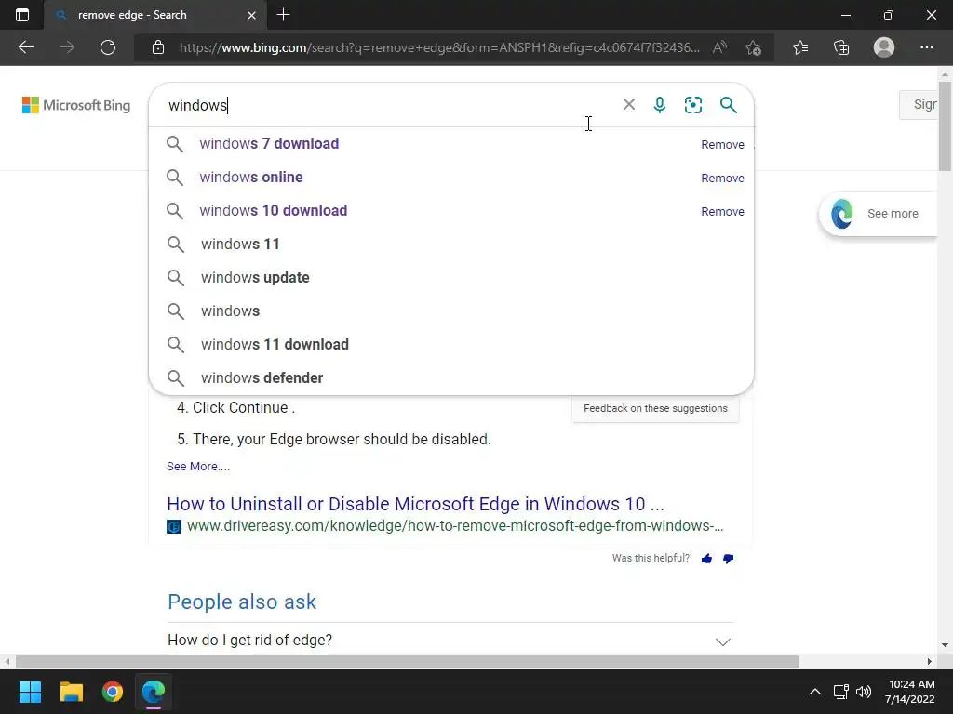Screen dimensions: 953x714
Task: Click in the Bing search input field
Action: (x=389, y=105)
